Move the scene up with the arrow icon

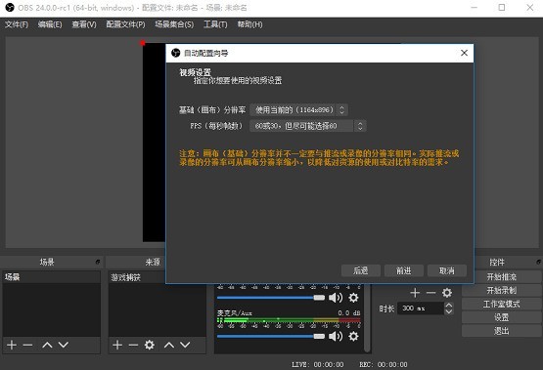(x=47, y=345)
